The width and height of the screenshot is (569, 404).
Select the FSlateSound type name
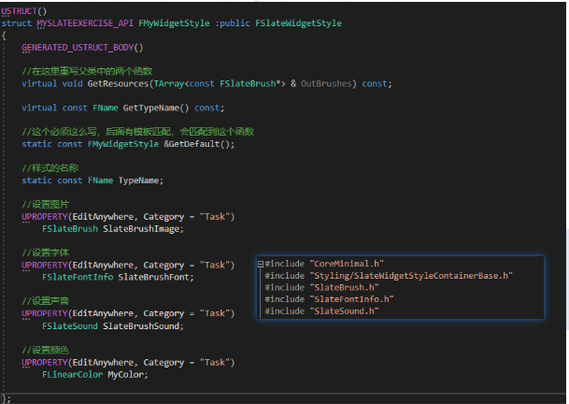[70, 326]
